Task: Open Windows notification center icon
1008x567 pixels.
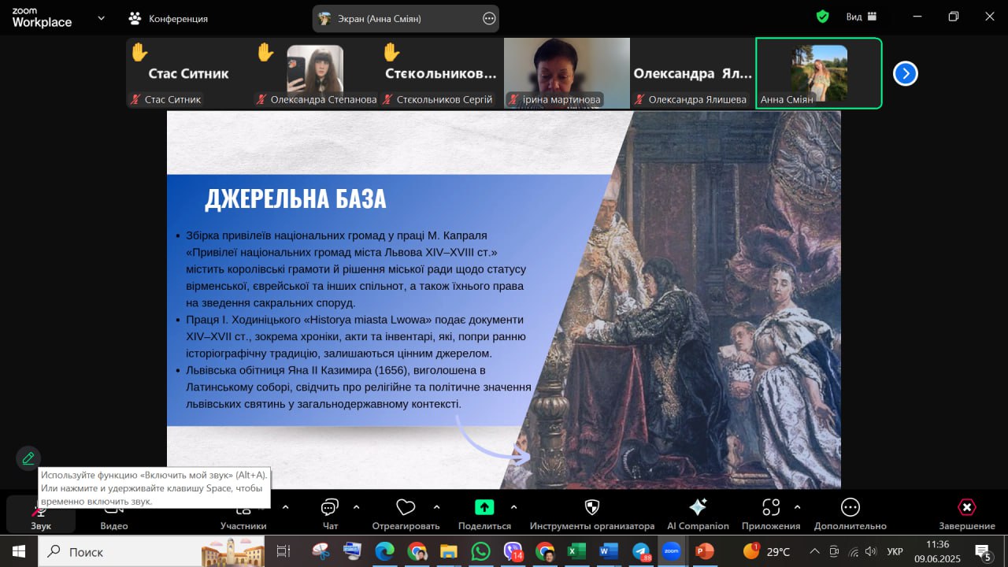Action: point(983,551)
